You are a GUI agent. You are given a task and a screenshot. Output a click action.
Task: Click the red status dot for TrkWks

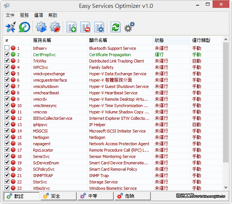coord(13,61)
